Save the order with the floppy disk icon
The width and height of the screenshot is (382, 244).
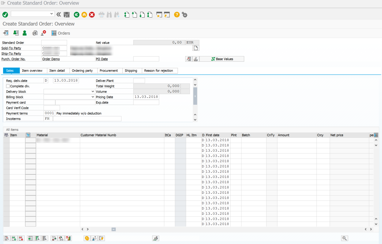[x=66, y=15]
